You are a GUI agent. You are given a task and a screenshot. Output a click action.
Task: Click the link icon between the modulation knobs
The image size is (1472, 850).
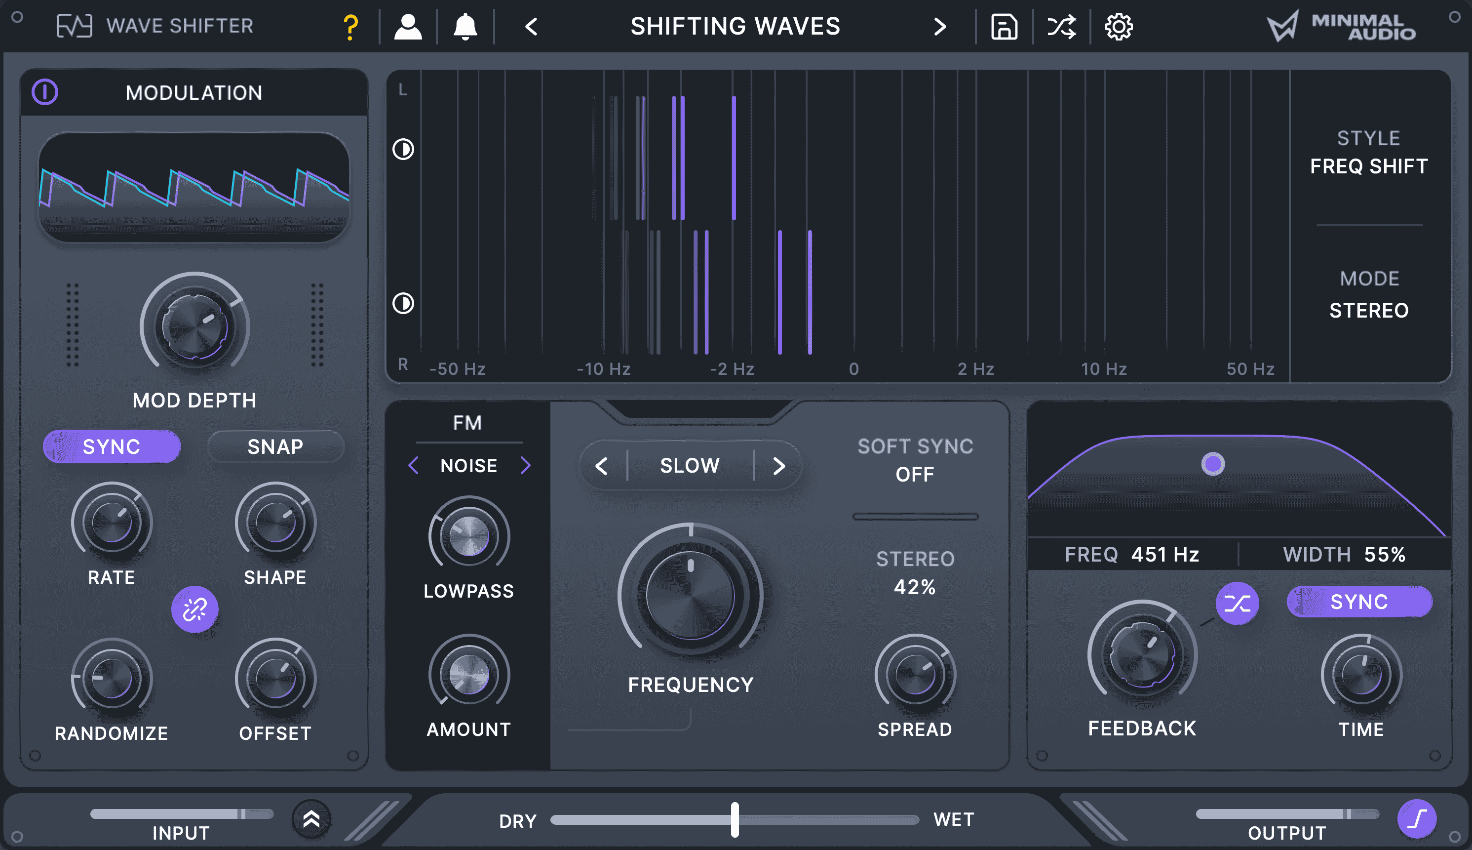tap(194, 609)
